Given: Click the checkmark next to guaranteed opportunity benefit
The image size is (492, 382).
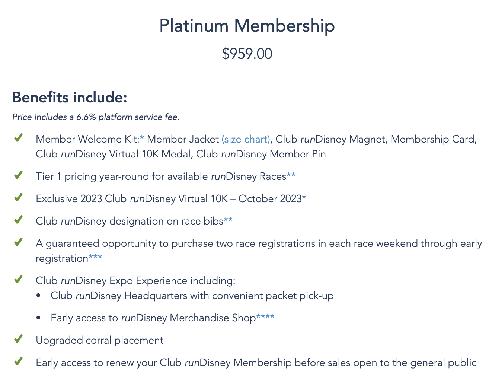Looking at the screenshot, I should tap(18, 242).
